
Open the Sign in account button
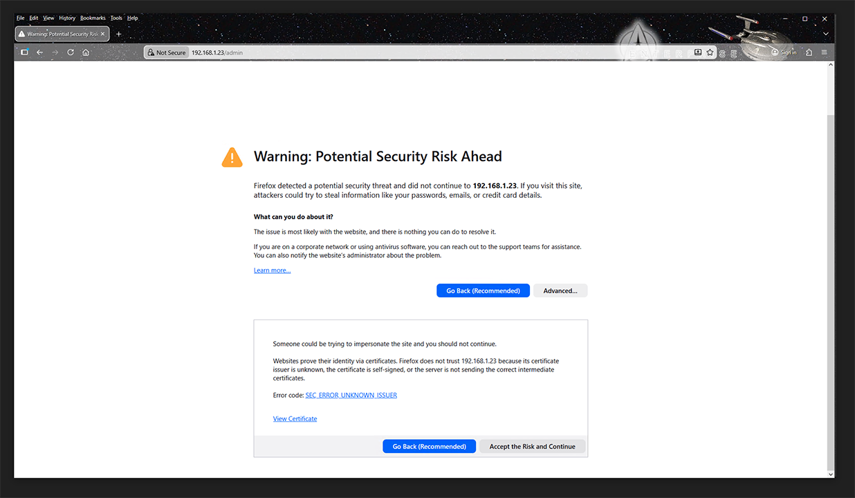[x=784, y=53]
